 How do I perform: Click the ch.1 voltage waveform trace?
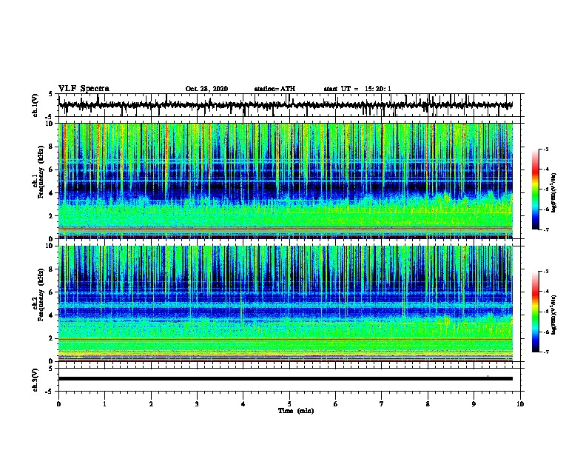[x=286, y=105]
